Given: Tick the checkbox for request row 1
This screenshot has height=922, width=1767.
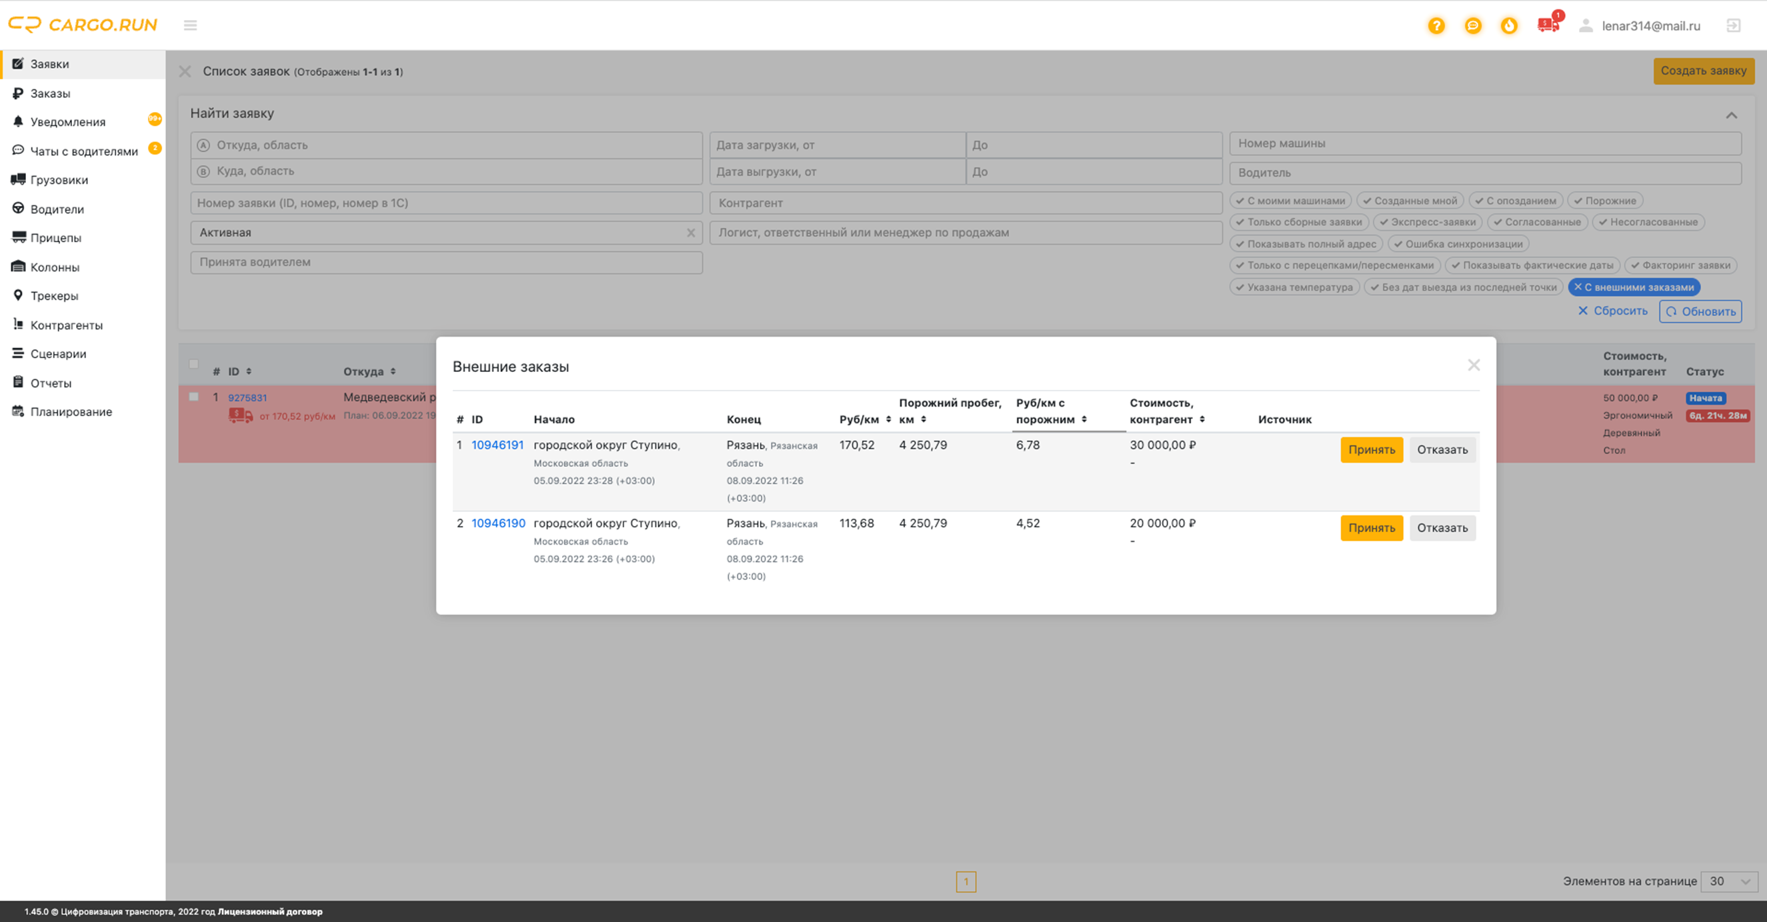Looking at the screenshot, I should pyautogui.click(x=194, y=397).
